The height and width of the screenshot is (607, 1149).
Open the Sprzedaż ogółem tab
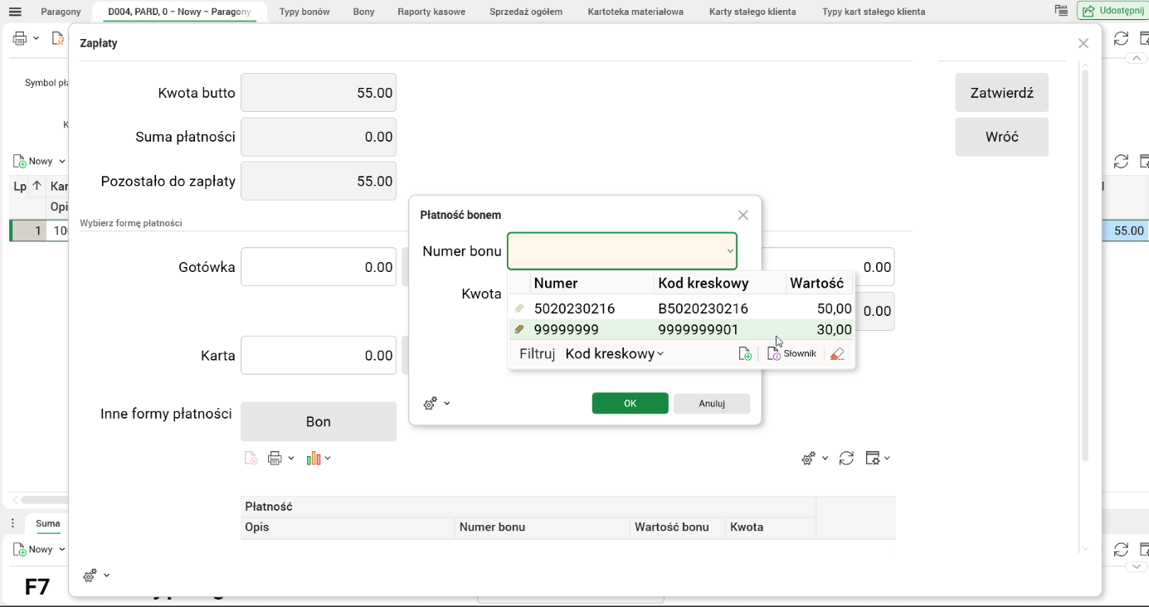pyautogui.click(x=526, y=12)
